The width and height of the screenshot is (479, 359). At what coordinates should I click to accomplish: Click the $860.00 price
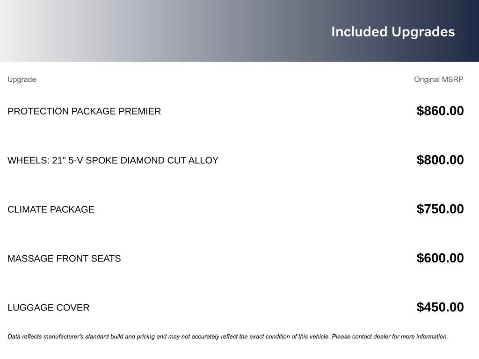[440, 111]
